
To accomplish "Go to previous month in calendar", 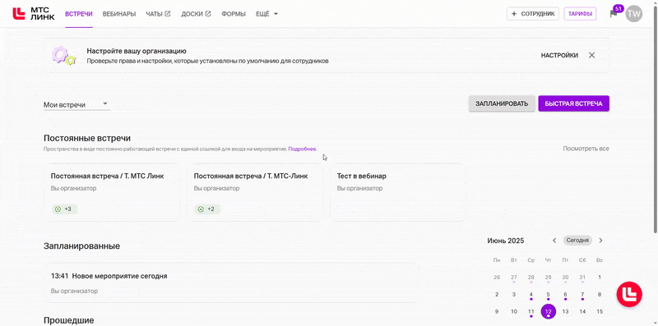I will pos(554,241).
